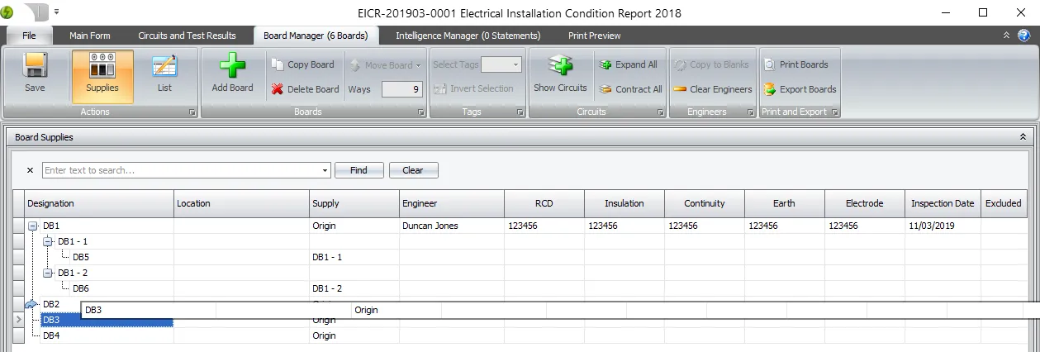The height and width of the screenshot is (352, 1040).
Task: Collapse the DB1 tree node
Action: coord(33,226)
